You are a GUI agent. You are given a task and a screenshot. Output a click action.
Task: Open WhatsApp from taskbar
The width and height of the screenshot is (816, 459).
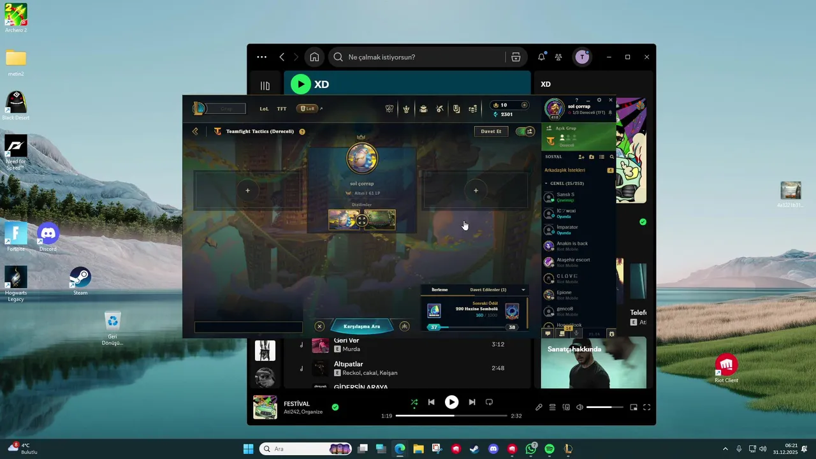[531, 449]
